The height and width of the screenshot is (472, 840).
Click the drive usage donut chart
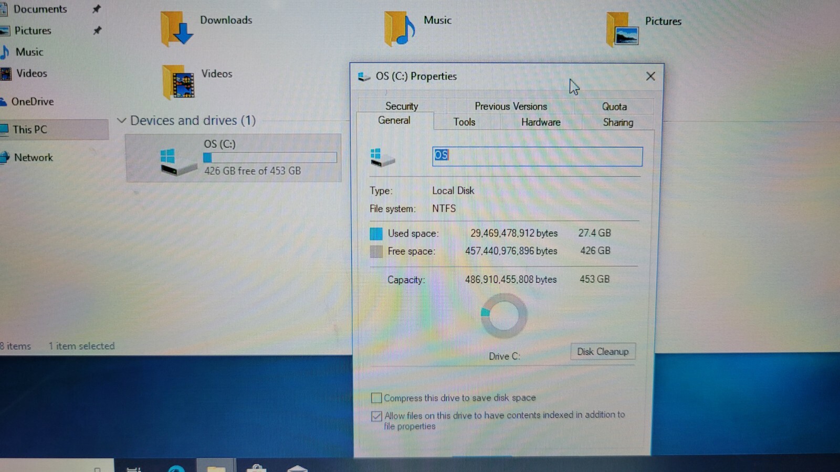503,316
